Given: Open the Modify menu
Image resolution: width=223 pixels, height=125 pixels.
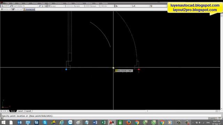Looking at the screenshot, I should (x=69, y=3).
